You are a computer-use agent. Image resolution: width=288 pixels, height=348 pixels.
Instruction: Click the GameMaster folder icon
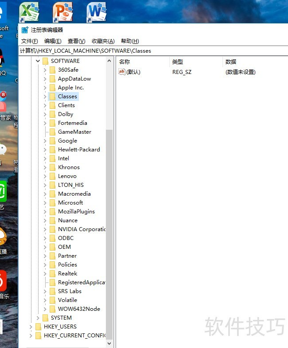point(52,132)
